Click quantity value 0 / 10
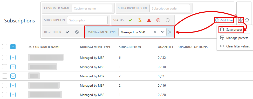 (162, 67)
